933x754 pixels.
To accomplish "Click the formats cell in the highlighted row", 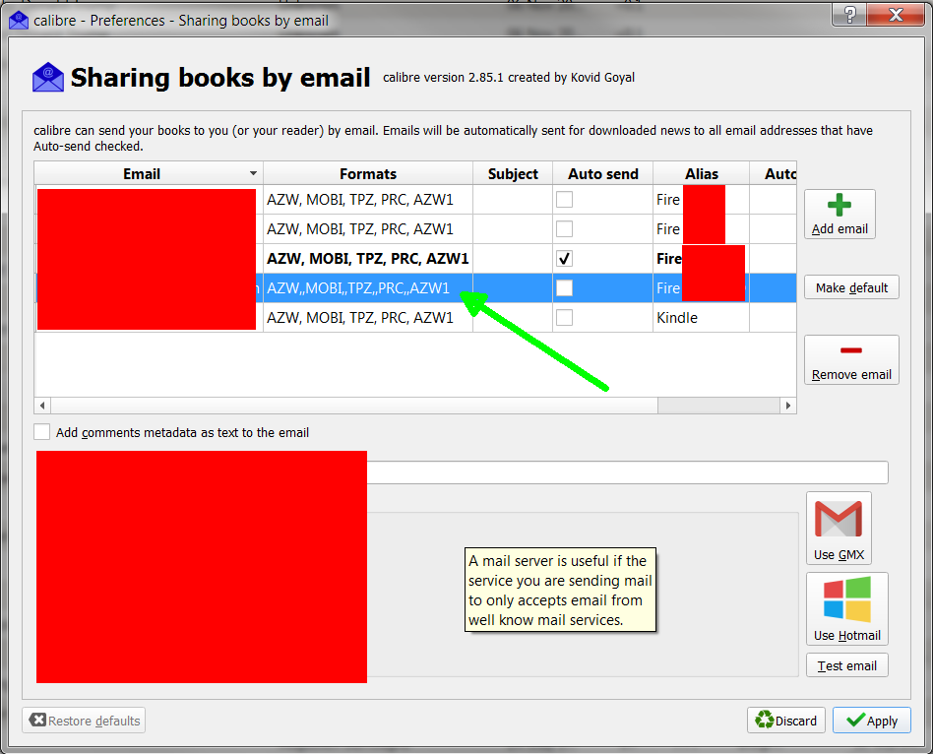I will tap(368, 288).
